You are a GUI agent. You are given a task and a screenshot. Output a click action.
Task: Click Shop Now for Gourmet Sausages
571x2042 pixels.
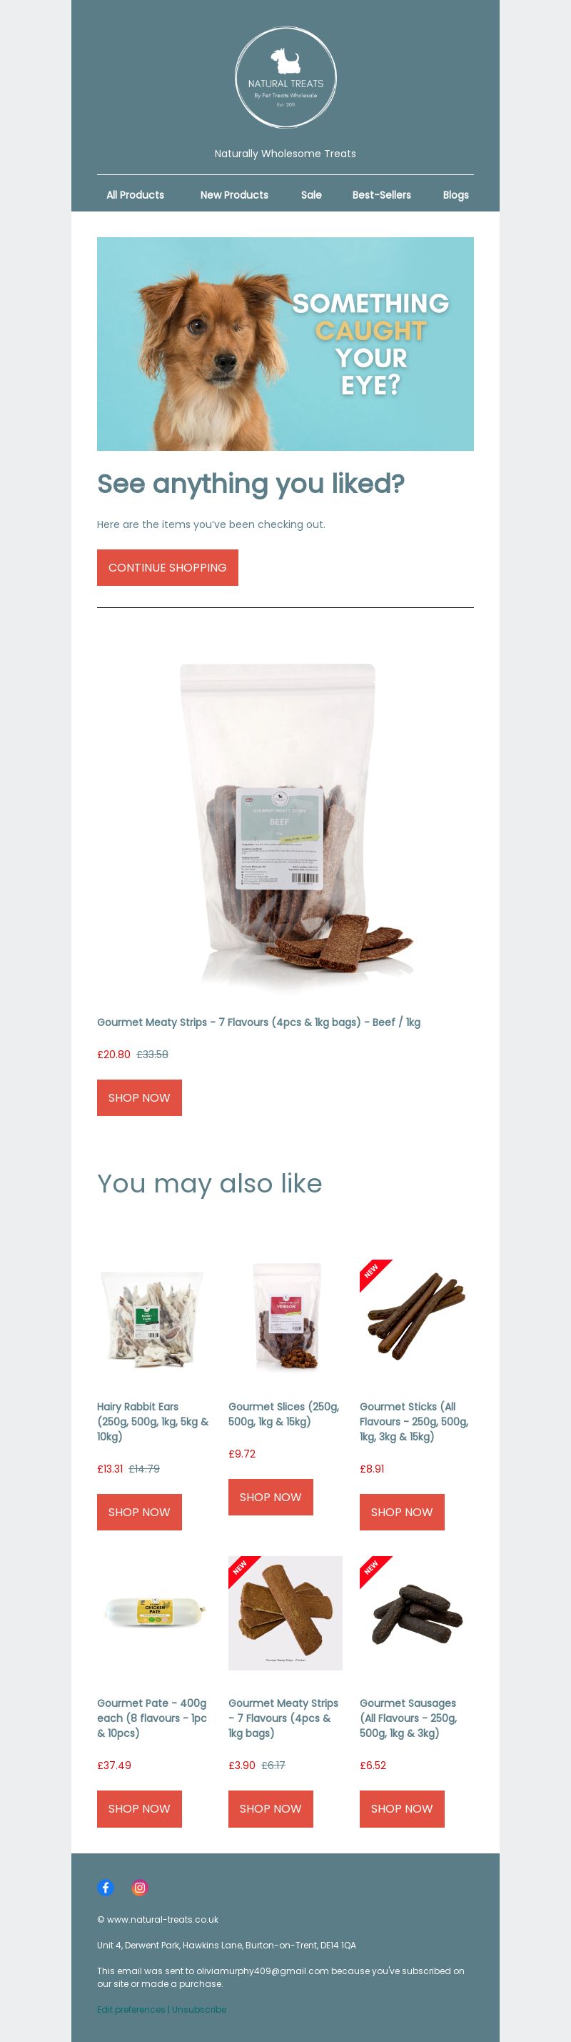click(403, 1809)
